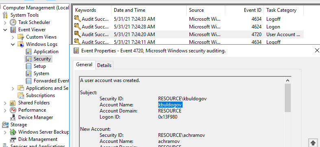320x147 pixels.
Task: Click key icon of event 4720 row
Action: 77,34
